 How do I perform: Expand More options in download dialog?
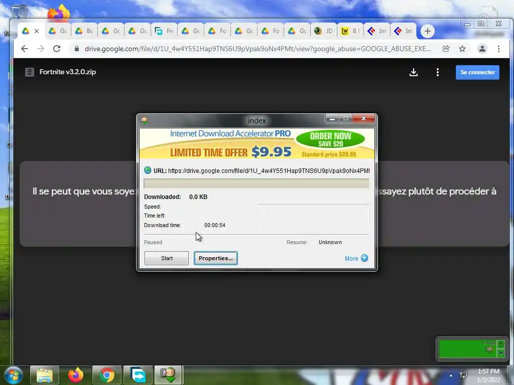pos(356,258)
